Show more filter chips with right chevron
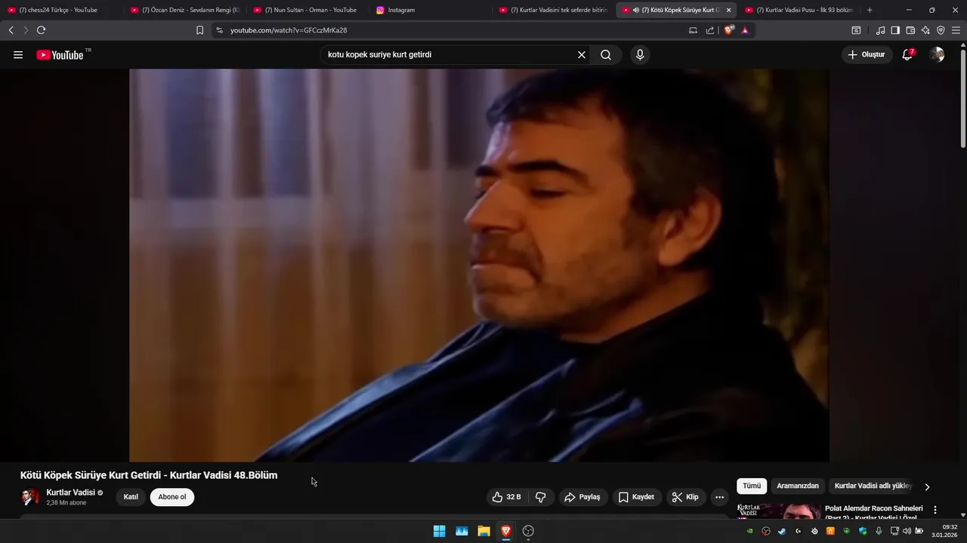 [x=927, y=486]
